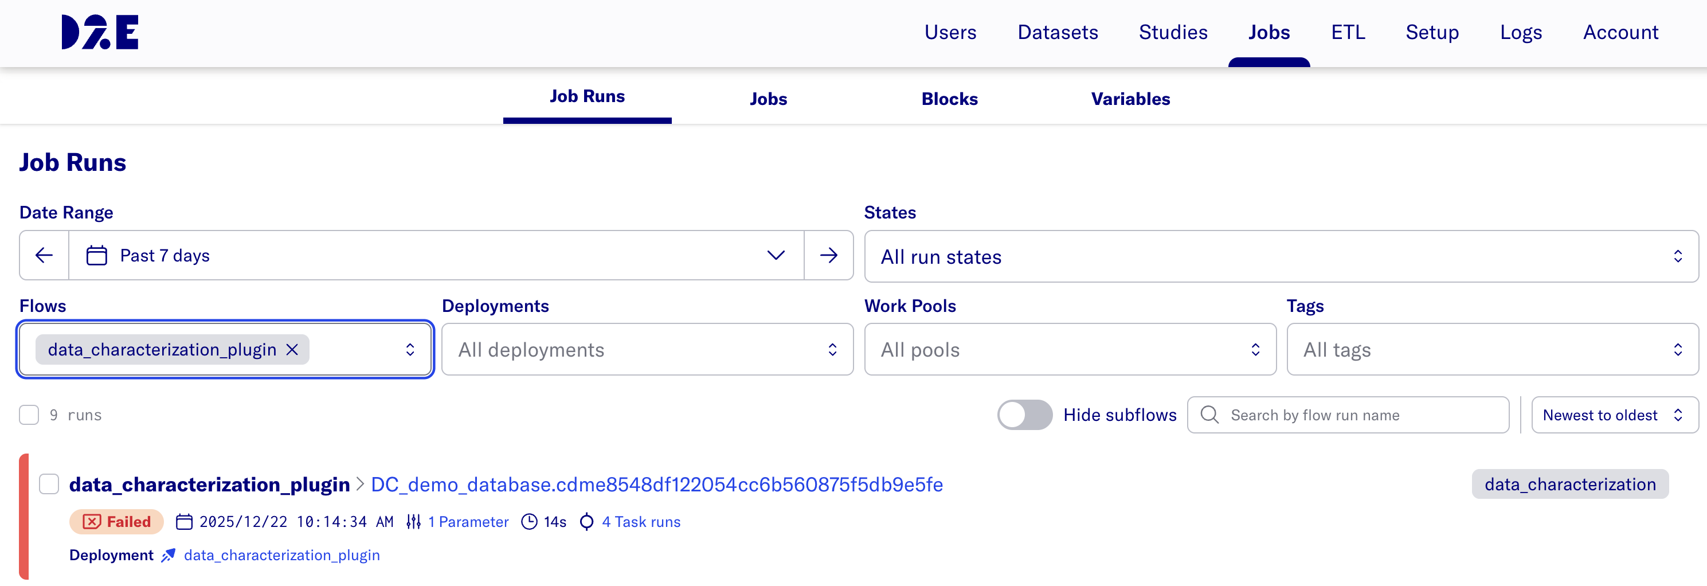
Task: Remove data_characterization_plugin flow filter chip
Action: [292, 349]
